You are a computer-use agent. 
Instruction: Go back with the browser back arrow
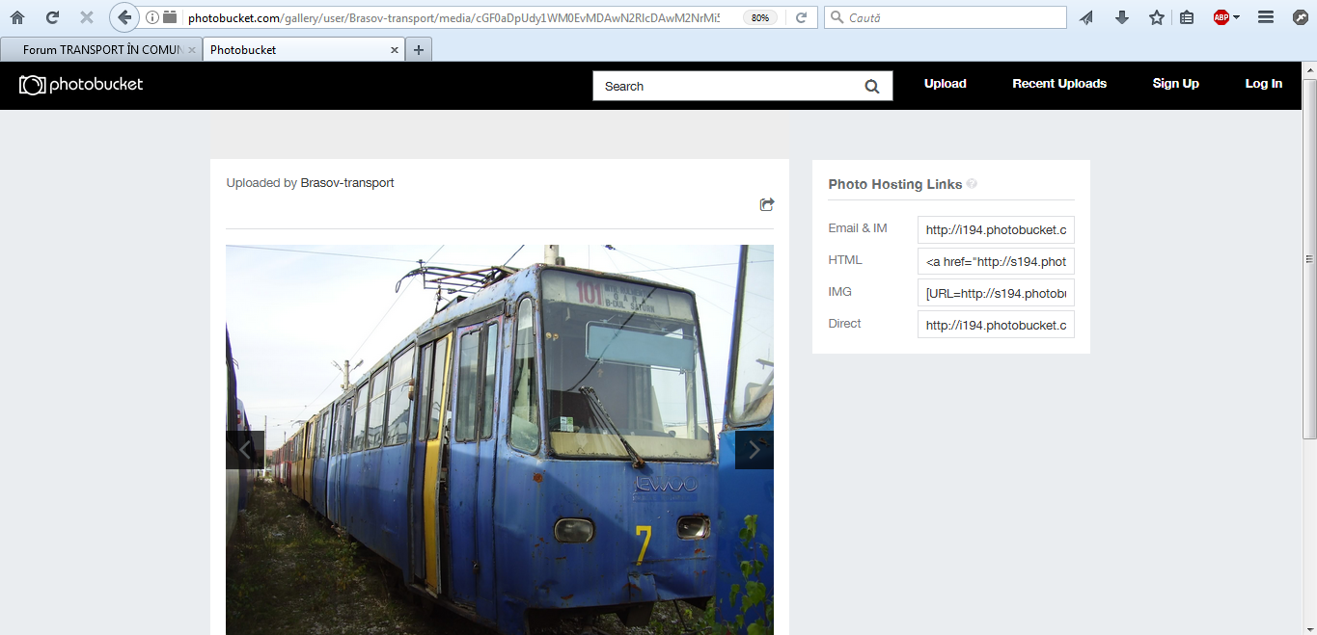point(123,17)
